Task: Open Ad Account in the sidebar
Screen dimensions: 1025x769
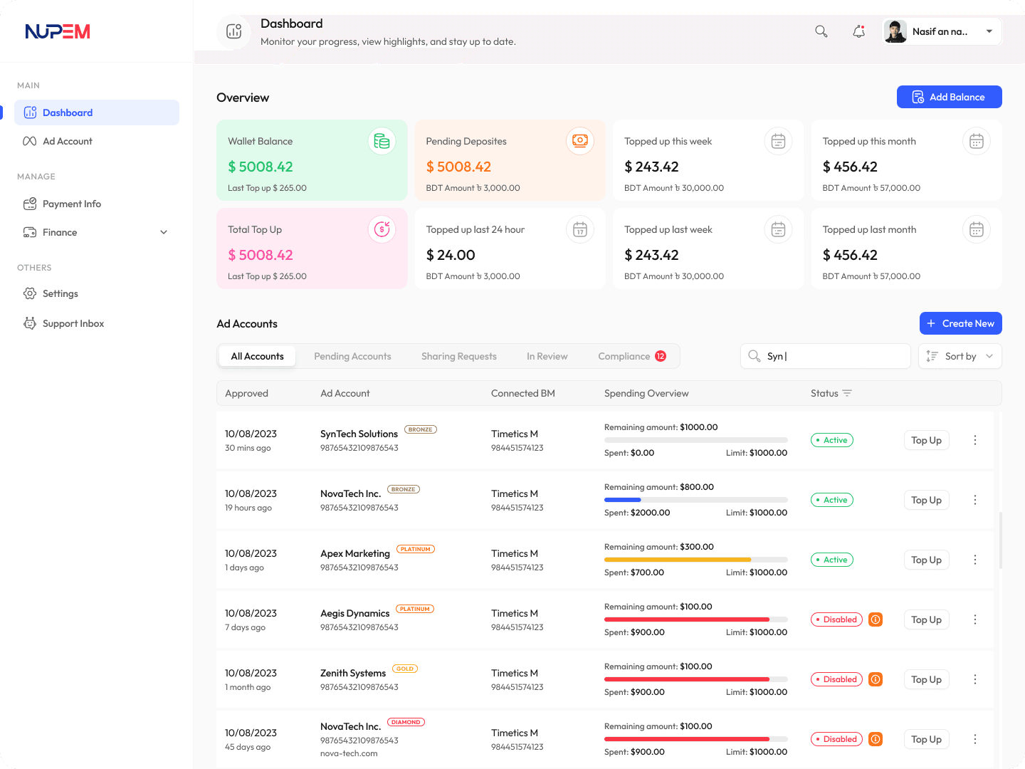Action: [x=67, y=141]
